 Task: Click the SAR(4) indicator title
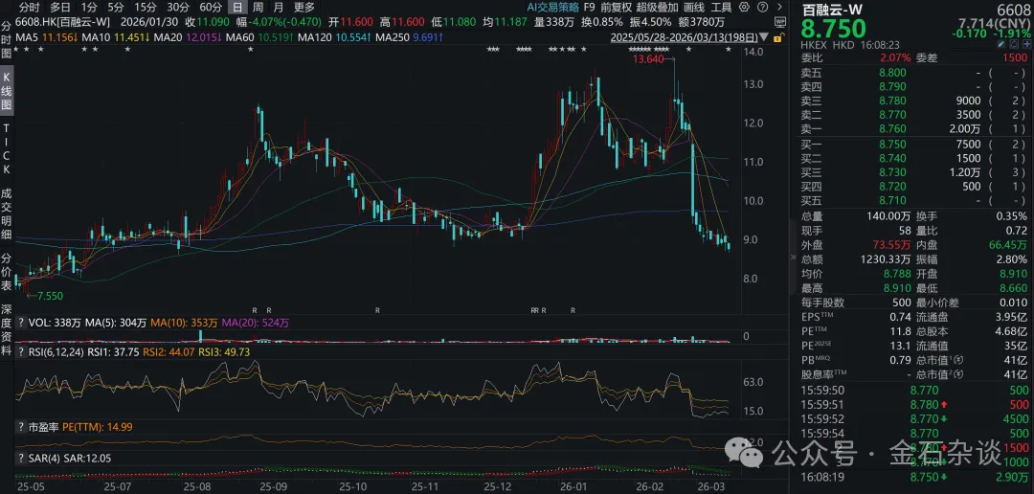pyautogui.click(x=46, y=457)
